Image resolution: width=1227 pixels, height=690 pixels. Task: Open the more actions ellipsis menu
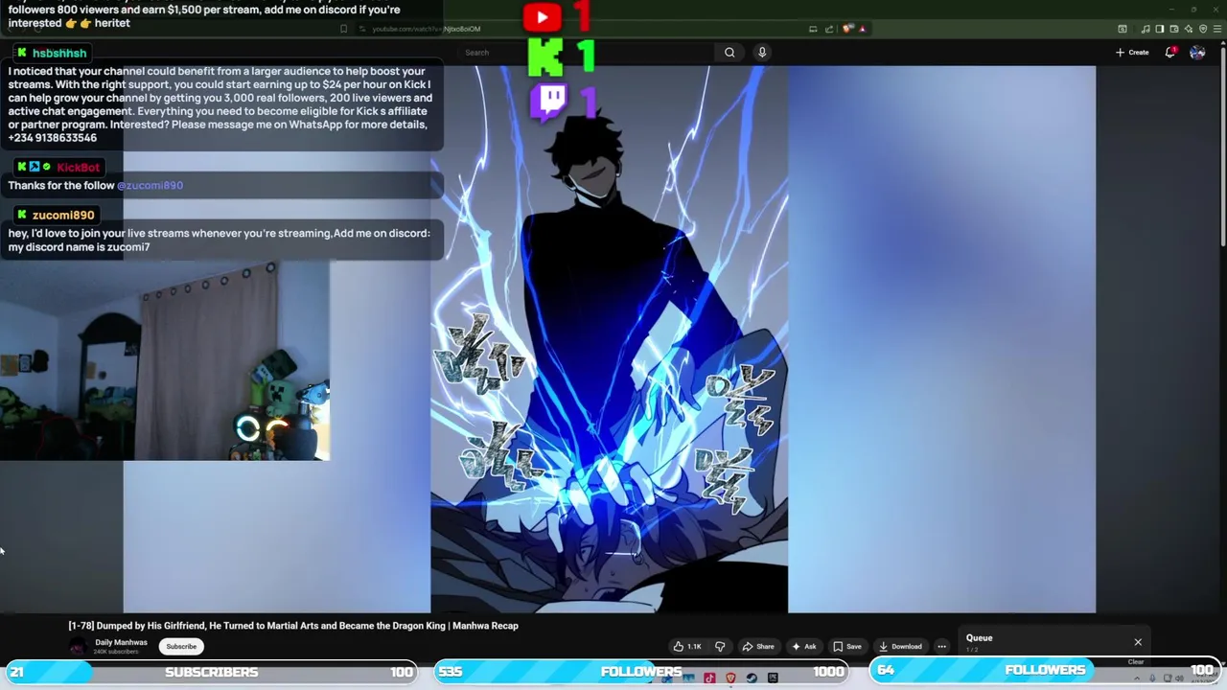[941, 646]
